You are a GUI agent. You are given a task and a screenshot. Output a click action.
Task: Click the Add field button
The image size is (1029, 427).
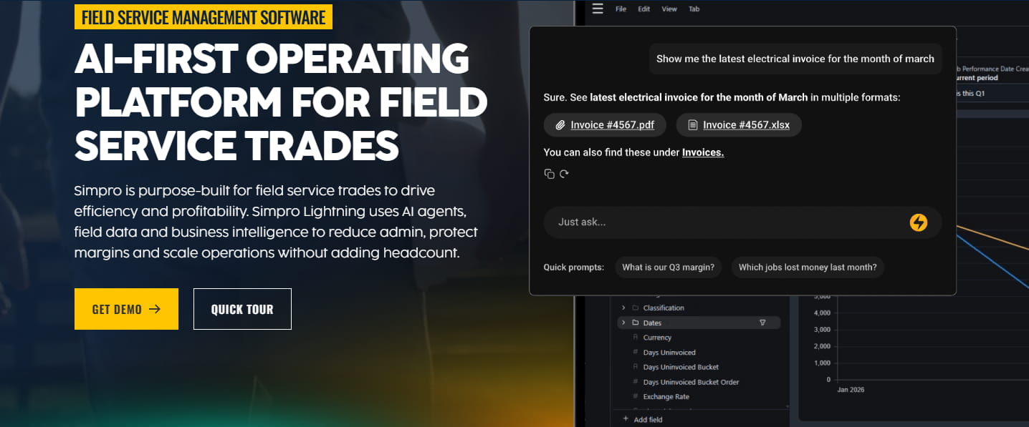pos(642,419)
